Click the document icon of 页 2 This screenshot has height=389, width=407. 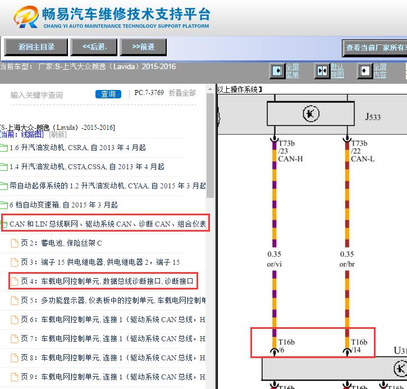point(14,243)
